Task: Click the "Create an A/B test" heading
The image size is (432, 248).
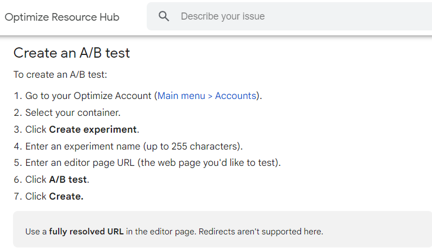Action: click(x=72, y=53)
